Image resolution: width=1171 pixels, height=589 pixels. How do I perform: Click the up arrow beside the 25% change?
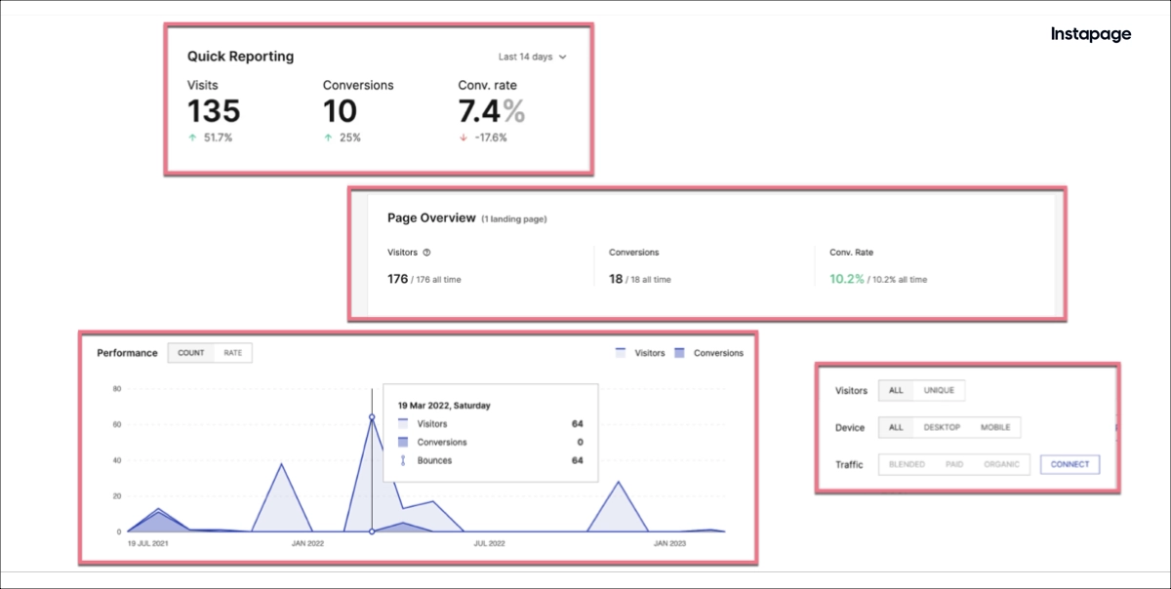328,137
